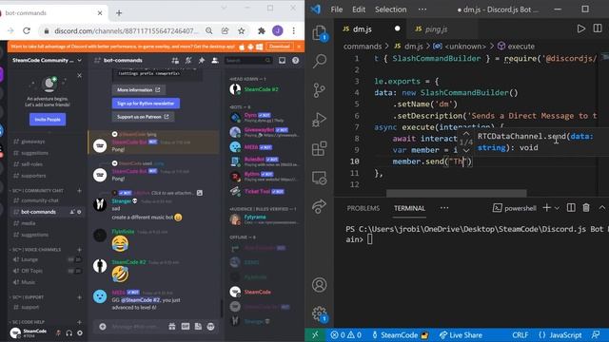Collapse the SUPPORT category in Discord
Screen dimensions: 609x342
(28, 297)
